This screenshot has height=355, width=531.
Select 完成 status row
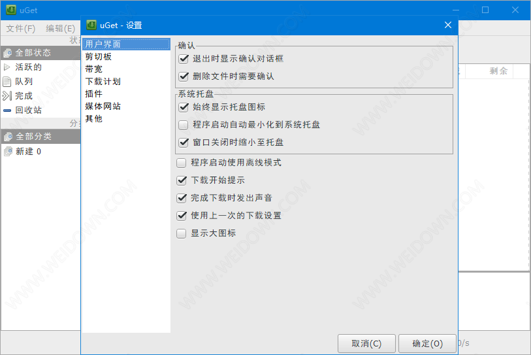[x=40, y=96]
